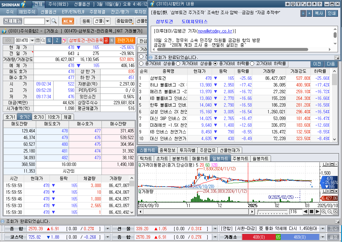Close the 거래량 volume chart pane
Image resolution: width=342 pixels, height=242 pixels.
[x=336, y=191]
